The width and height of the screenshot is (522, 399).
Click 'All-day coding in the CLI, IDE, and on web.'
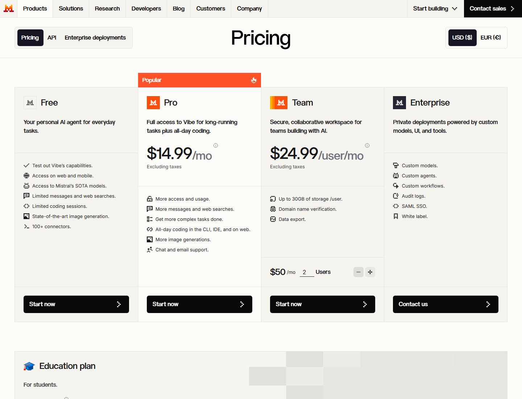click(203, 229)
